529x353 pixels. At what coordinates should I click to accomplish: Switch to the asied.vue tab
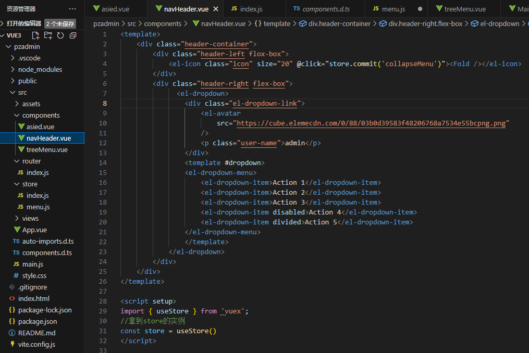(x=116, y=9)
